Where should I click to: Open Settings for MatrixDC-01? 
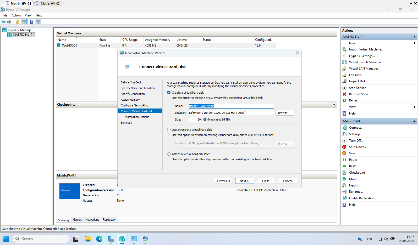click(356, 134)
